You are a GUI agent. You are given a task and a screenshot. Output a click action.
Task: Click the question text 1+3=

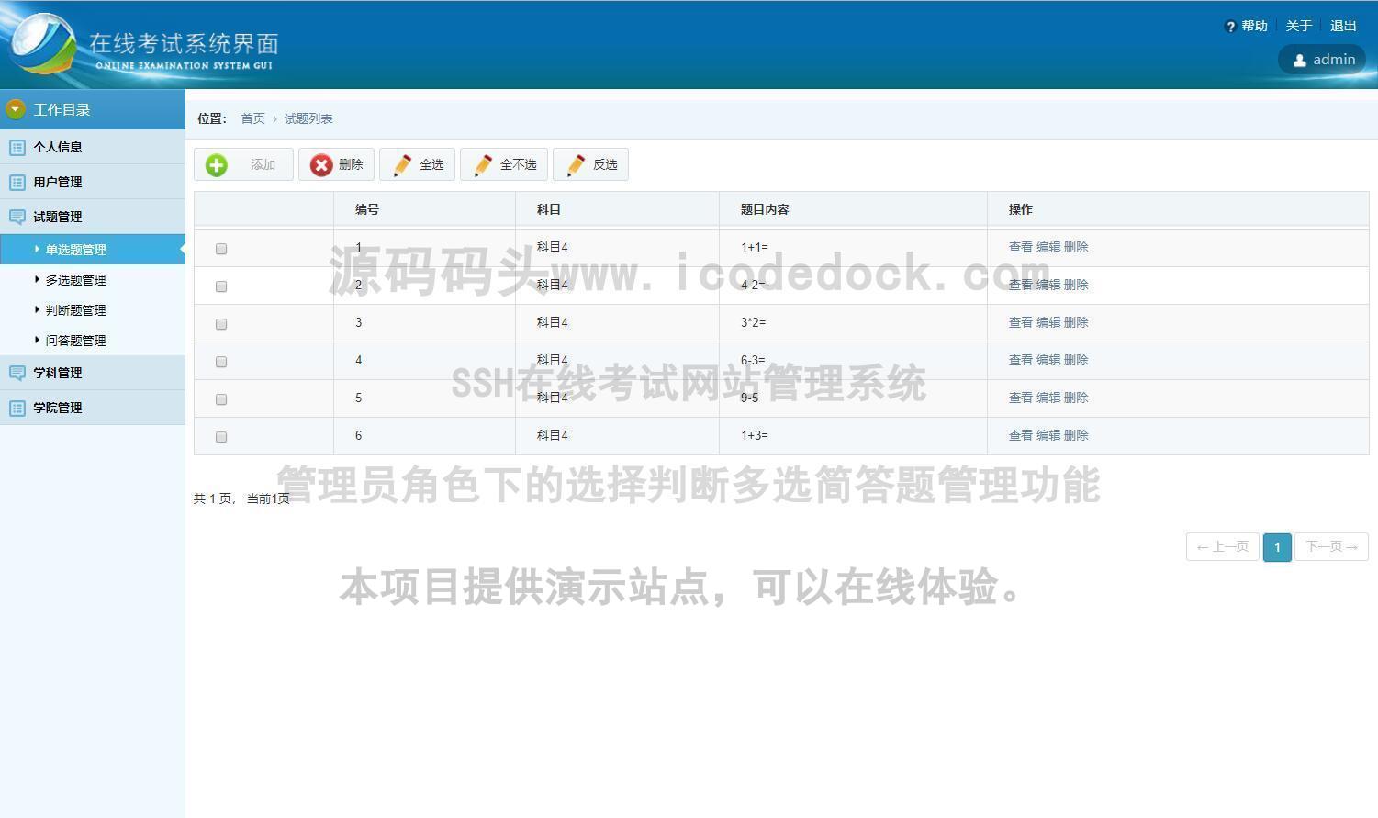pos(755,436)
